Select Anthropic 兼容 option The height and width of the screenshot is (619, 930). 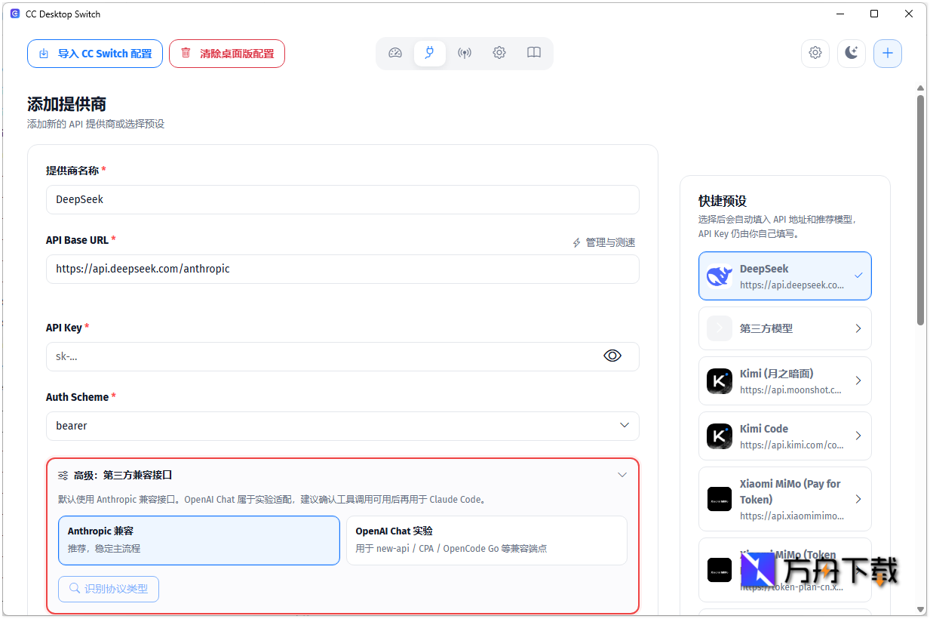coord(199,540)
